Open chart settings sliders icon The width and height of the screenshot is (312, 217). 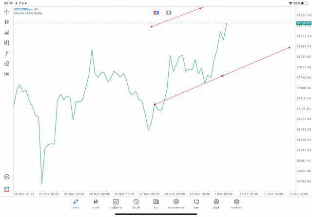(7, 43)
